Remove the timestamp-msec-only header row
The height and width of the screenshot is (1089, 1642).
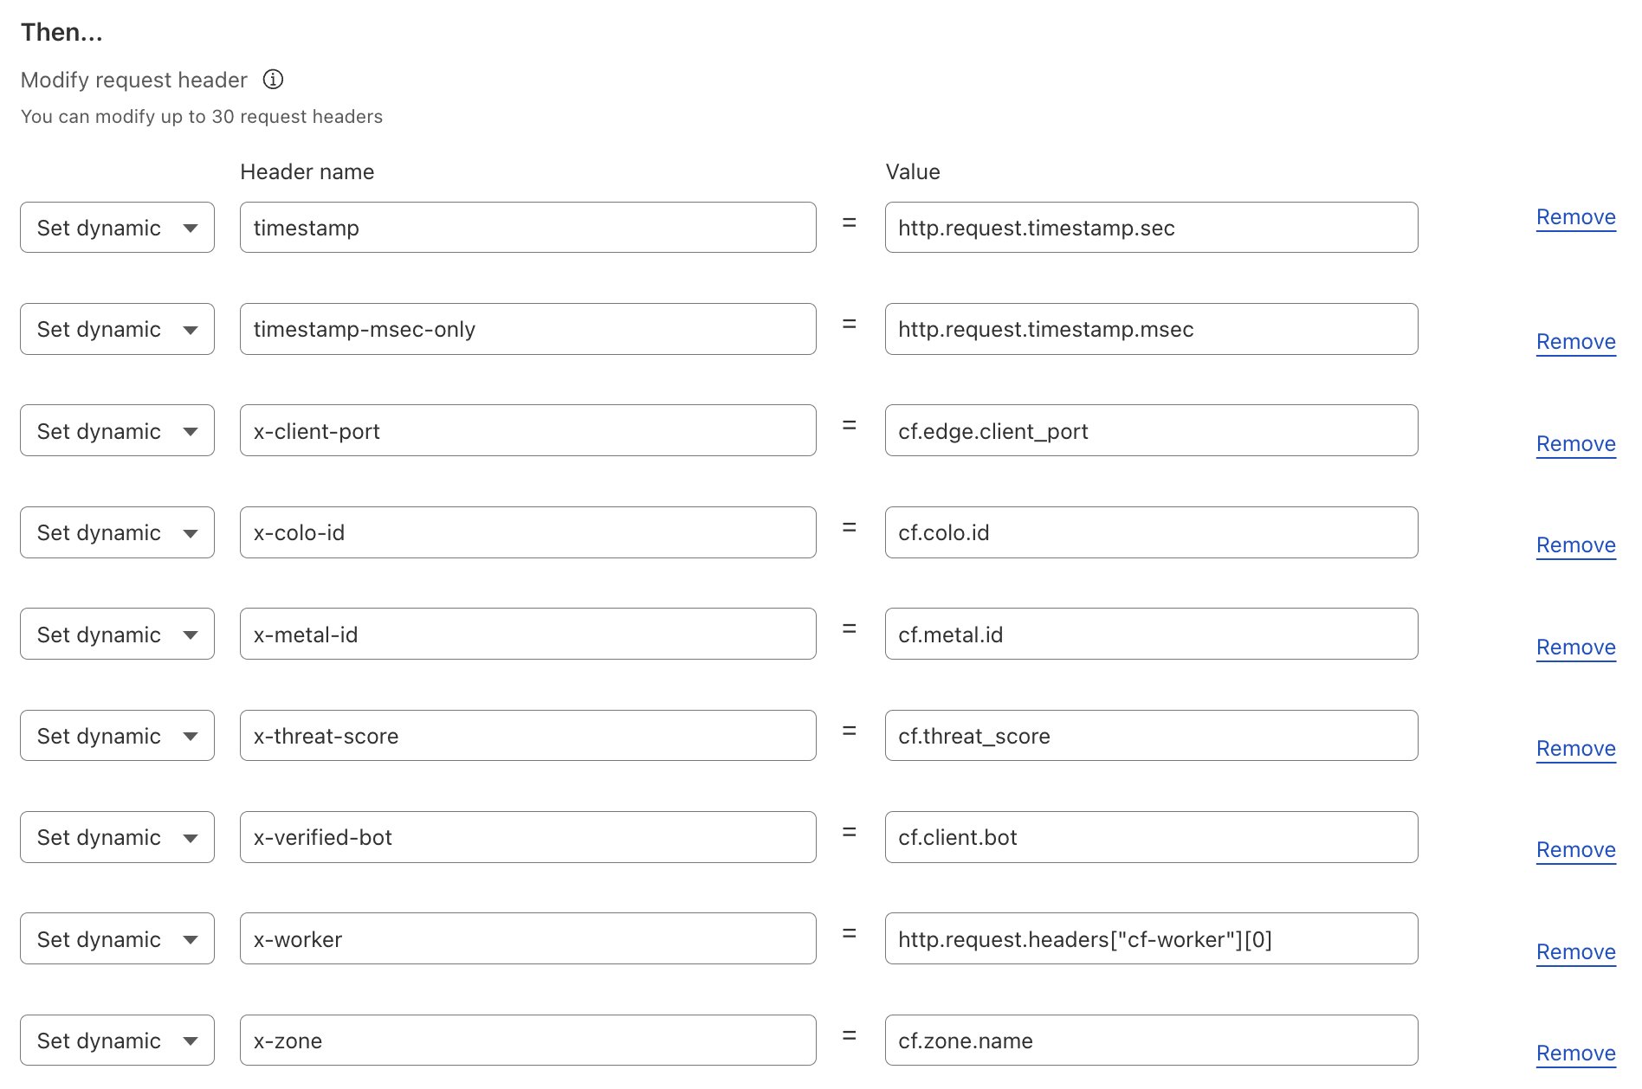click(x=1575, y=342)
